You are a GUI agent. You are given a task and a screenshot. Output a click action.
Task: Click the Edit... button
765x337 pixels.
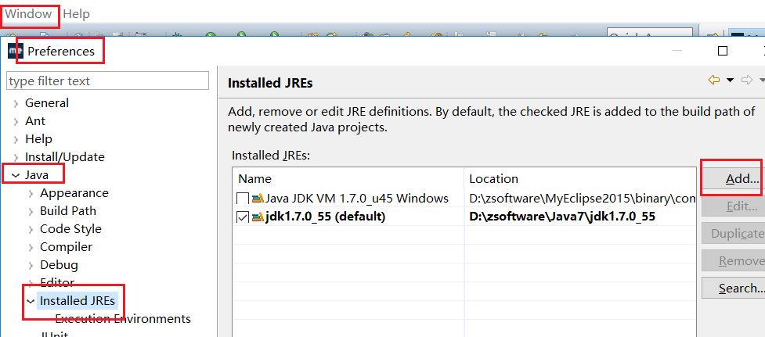tap(733, 206)
